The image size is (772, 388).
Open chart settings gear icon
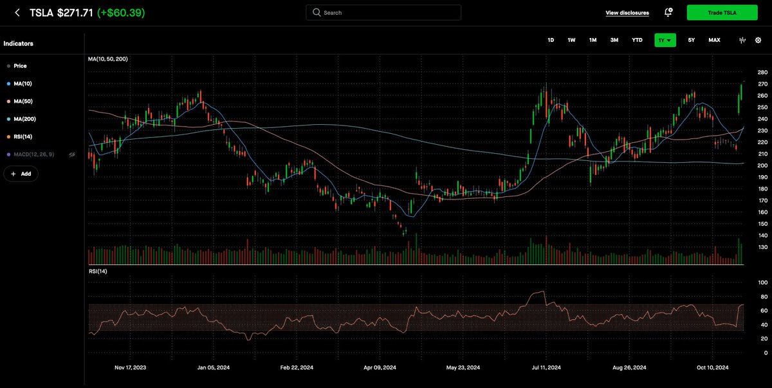(x=758, y=40)
